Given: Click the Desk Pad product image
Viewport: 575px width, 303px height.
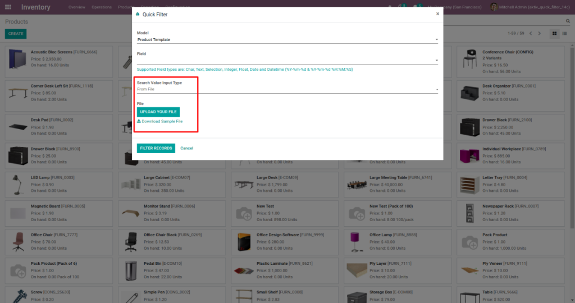Looking at the screenshot, I should (x=17, y=127).
